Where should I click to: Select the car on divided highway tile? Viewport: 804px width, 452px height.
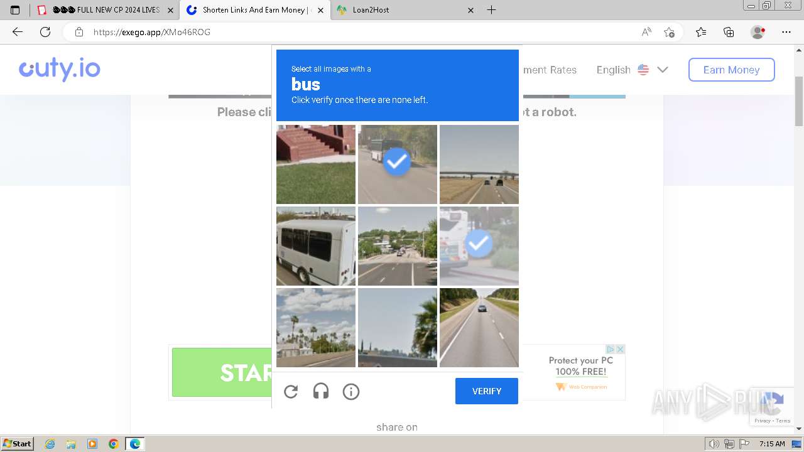click(479, 328)
